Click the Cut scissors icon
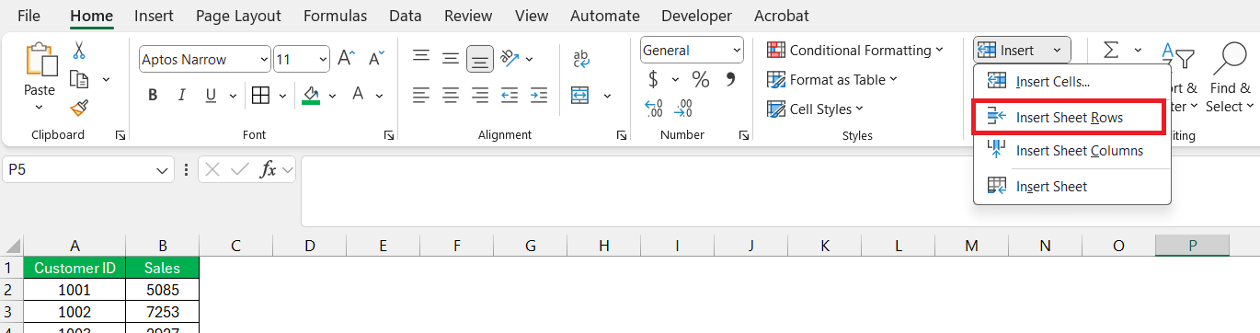 pos(79,51)
